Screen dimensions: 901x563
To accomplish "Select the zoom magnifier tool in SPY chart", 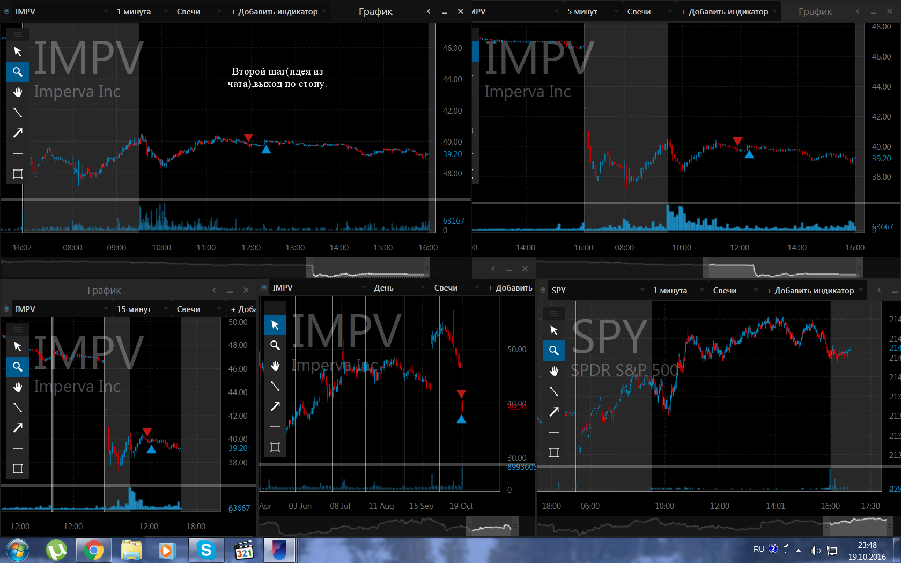I will pos(554,351).
